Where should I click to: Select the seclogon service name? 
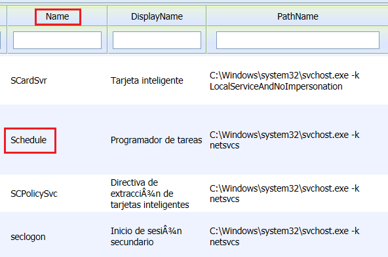(28, 237)
